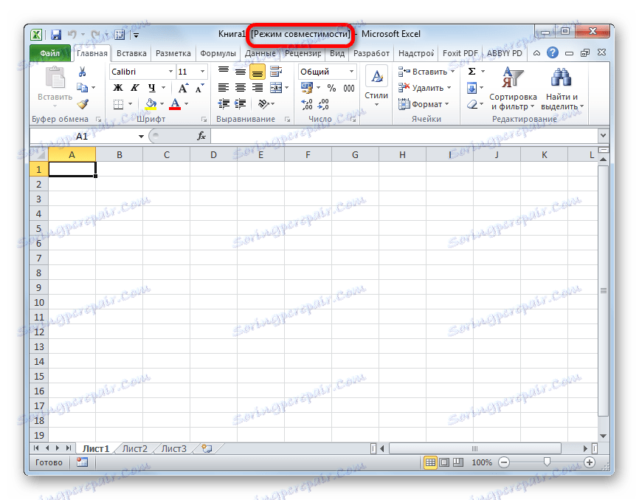Click the Cut scissors icon
639x500 pixels.
tap(83, 72)
